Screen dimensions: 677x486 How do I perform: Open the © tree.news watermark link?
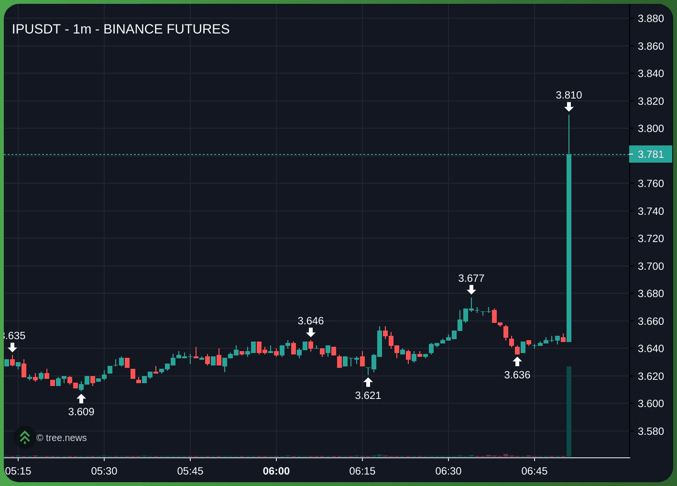coord(62,438)
